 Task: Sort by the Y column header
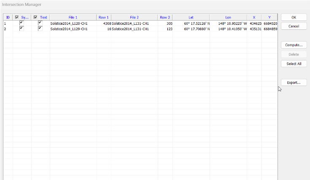pyautogui.click(x=270, y=17)
